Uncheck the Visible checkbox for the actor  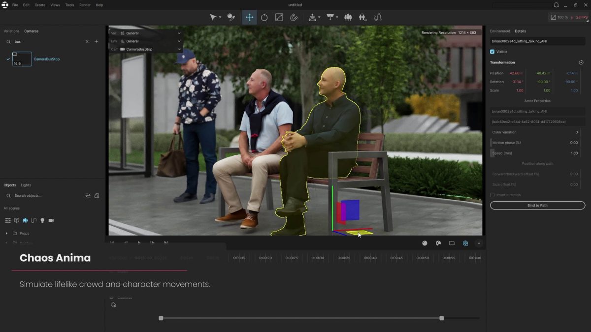(492, 52)
